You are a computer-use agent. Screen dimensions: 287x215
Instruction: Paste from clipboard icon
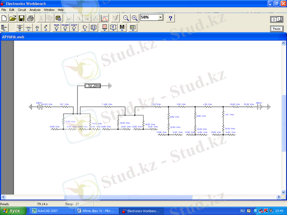[x=58, y=18]
